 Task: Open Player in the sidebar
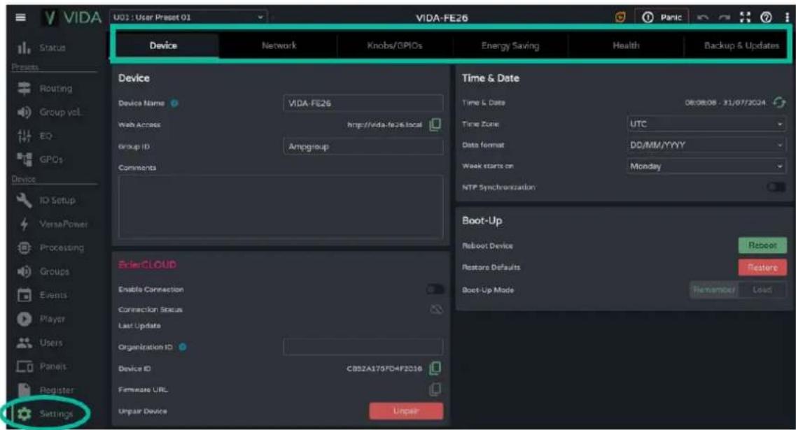tap(41, 319)
